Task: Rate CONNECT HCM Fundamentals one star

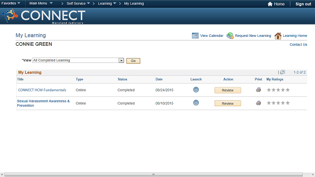Action: point(269,89)
